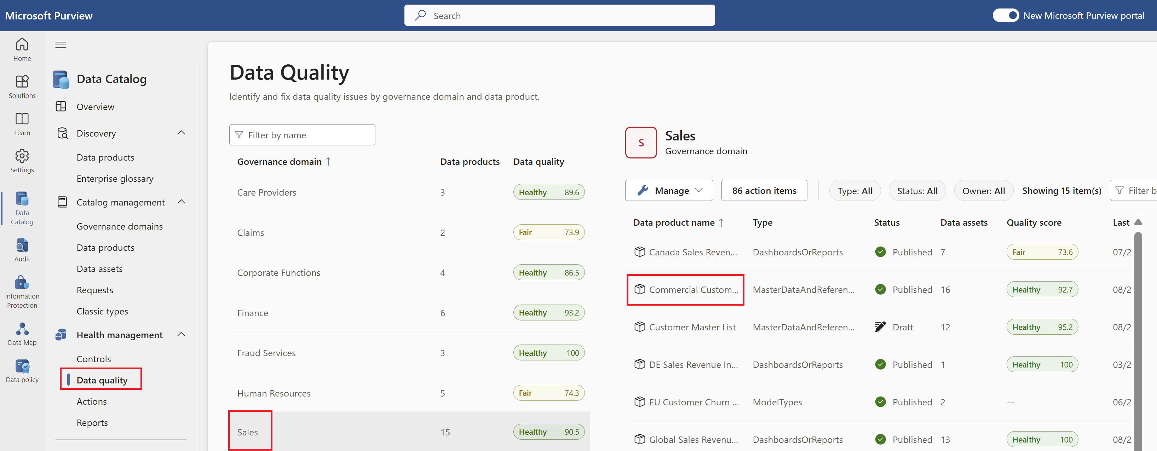Click Status: All filter dropdown
Image resolution: width=1157 pixels, height=451 pixels.
point(916,190)
